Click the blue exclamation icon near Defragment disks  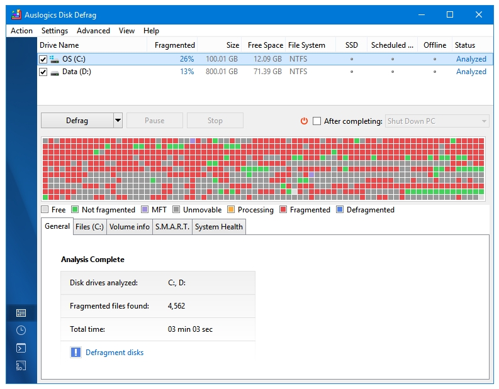[76, 352]
